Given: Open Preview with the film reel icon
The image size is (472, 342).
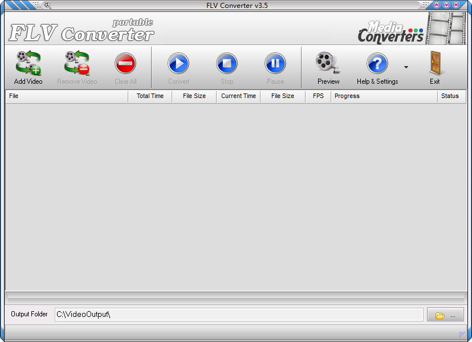Looking at the screenshot, I should (x=328, y=63).
